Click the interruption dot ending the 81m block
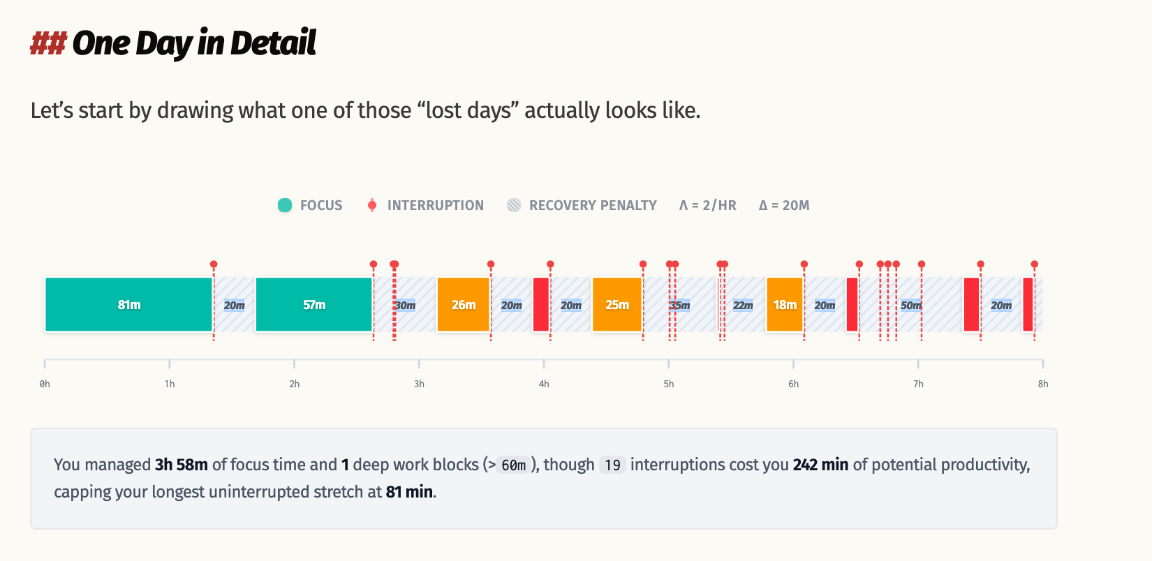 [214, 264]
